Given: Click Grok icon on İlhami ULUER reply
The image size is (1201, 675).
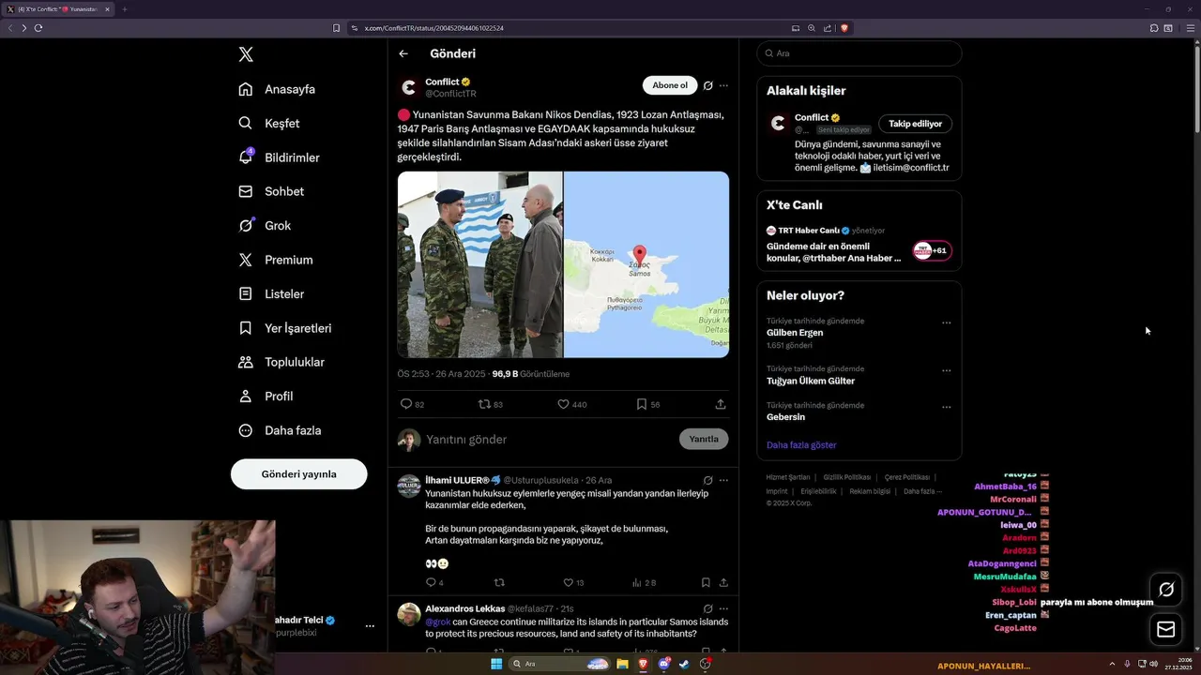Looking at the screenshot, I should click(x=707, y=480).
